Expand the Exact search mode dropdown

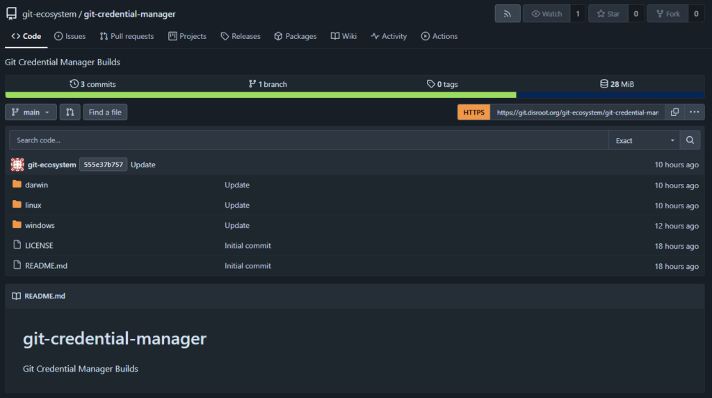click(645, 140)
